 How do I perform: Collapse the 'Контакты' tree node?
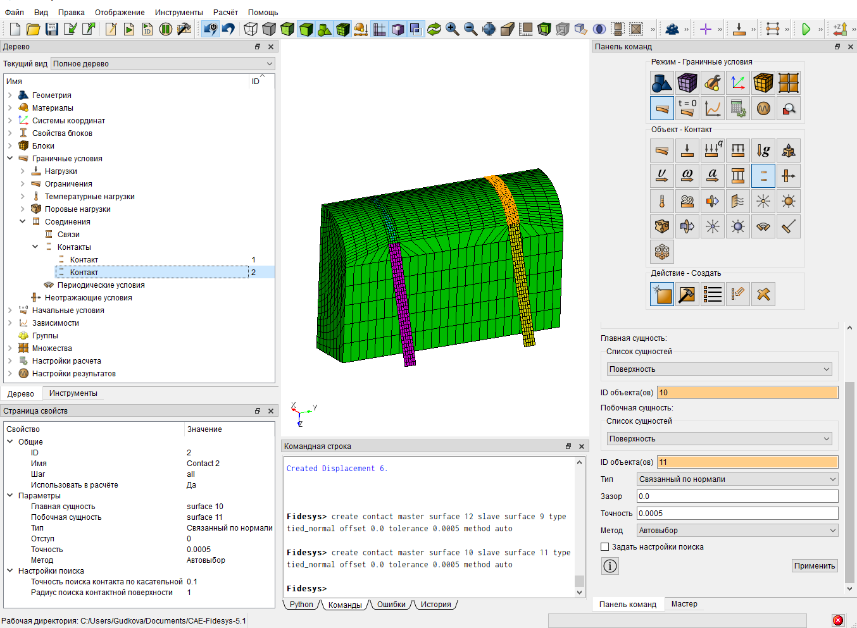pyautogui.click(x=35, y=247)
